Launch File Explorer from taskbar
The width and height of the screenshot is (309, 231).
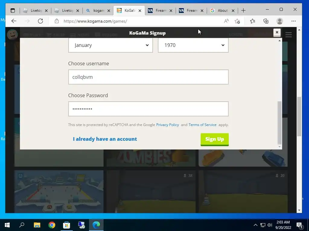[37, 225]
